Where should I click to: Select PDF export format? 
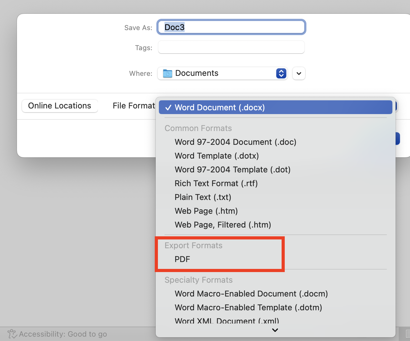276,259
